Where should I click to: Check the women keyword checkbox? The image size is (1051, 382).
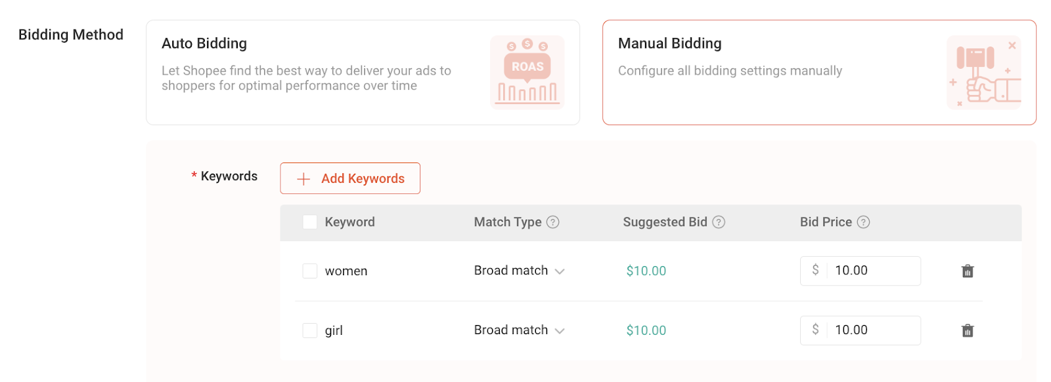click(x=309, y=271)
